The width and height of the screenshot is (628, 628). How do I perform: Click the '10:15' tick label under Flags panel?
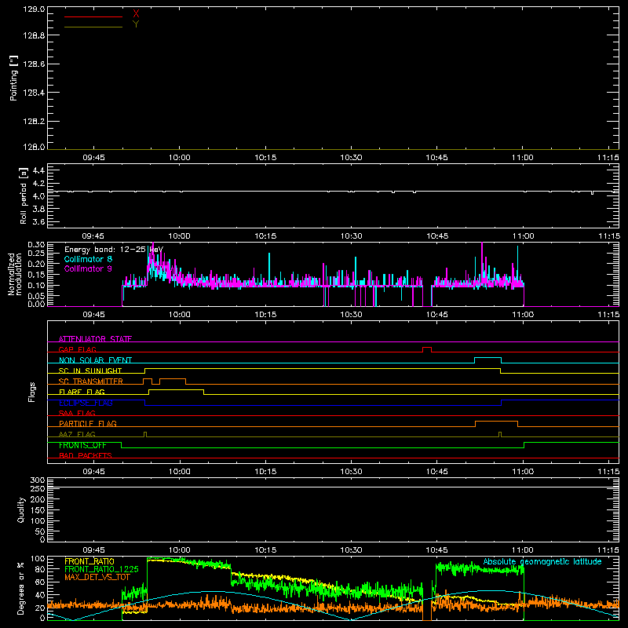click(x=265, y=472)
